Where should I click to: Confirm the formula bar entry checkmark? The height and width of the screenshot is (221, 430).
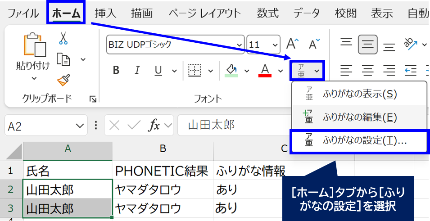(134, 126)
